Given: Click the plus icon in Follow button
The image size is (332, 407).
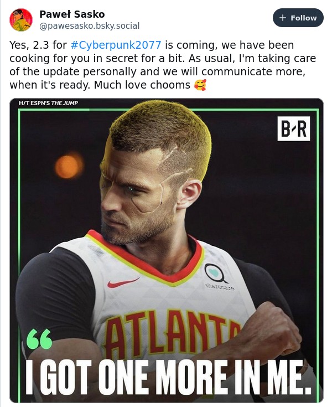Looking at the screenshot, I should [283, 18].
